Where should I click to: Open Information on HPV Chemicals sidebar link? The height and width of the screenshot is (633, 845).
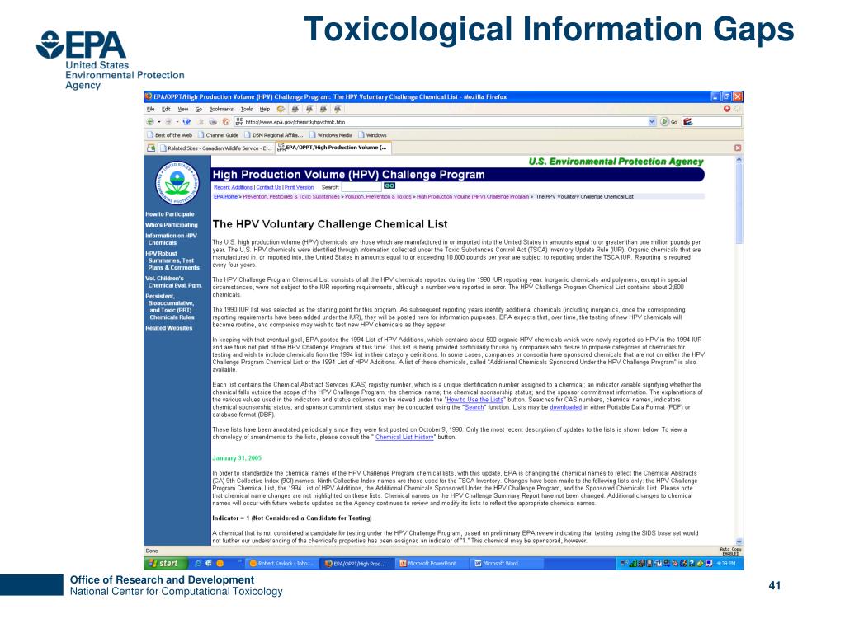[x=172, y=239]
